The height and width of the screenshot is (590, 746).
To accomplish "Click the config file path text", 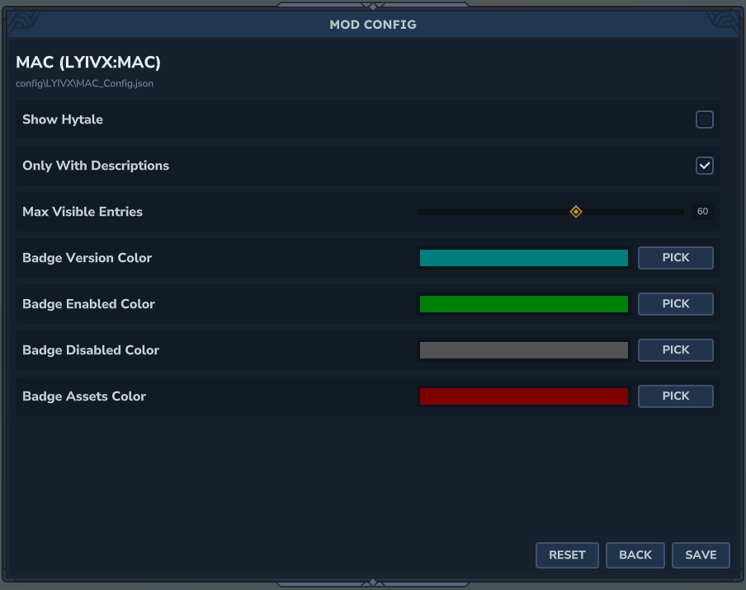I will click(84, 83).
